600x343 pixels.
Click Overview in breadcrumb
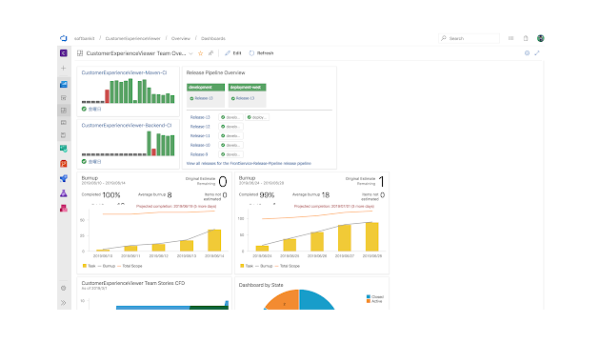181,39
